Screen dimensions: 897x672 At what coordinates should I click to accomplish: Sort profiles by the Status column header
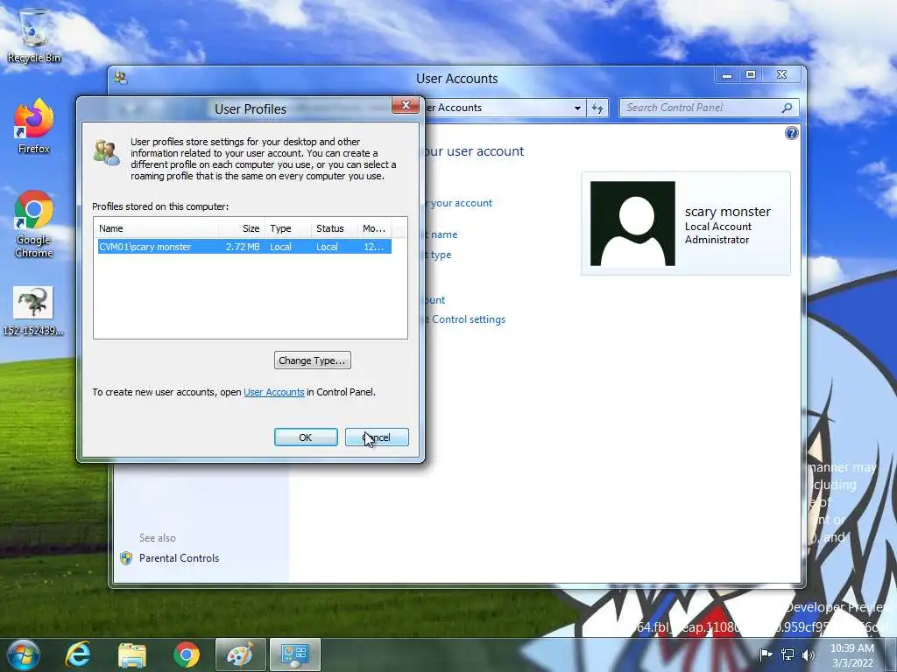[x=334, y=228]
